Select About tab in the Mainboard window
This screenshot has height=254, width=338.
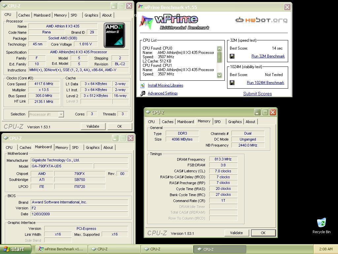[108, 147]
